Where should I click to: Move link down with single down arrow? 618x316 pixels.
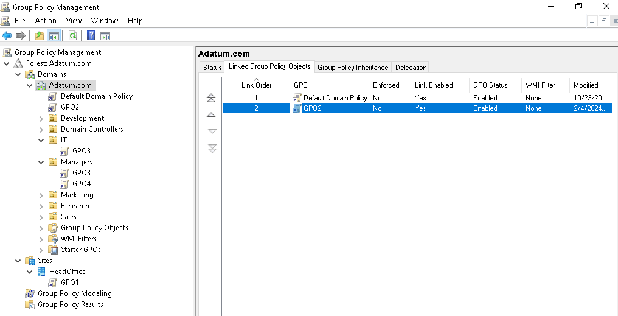click(x=212, y=132)
